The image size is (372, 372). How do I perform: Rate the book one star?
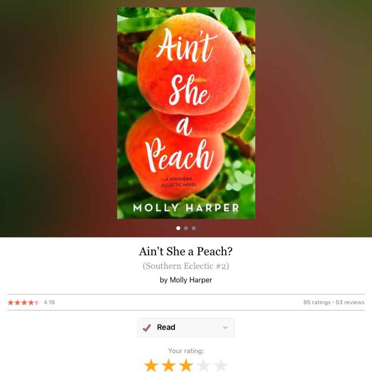[151, 365]
